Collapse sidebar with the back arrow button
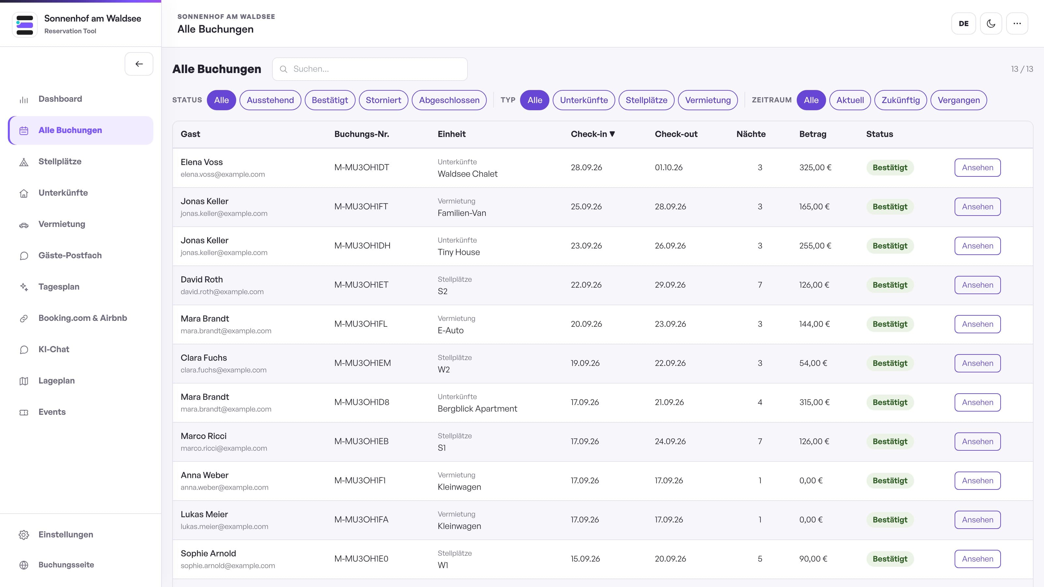 coord(139,64)
